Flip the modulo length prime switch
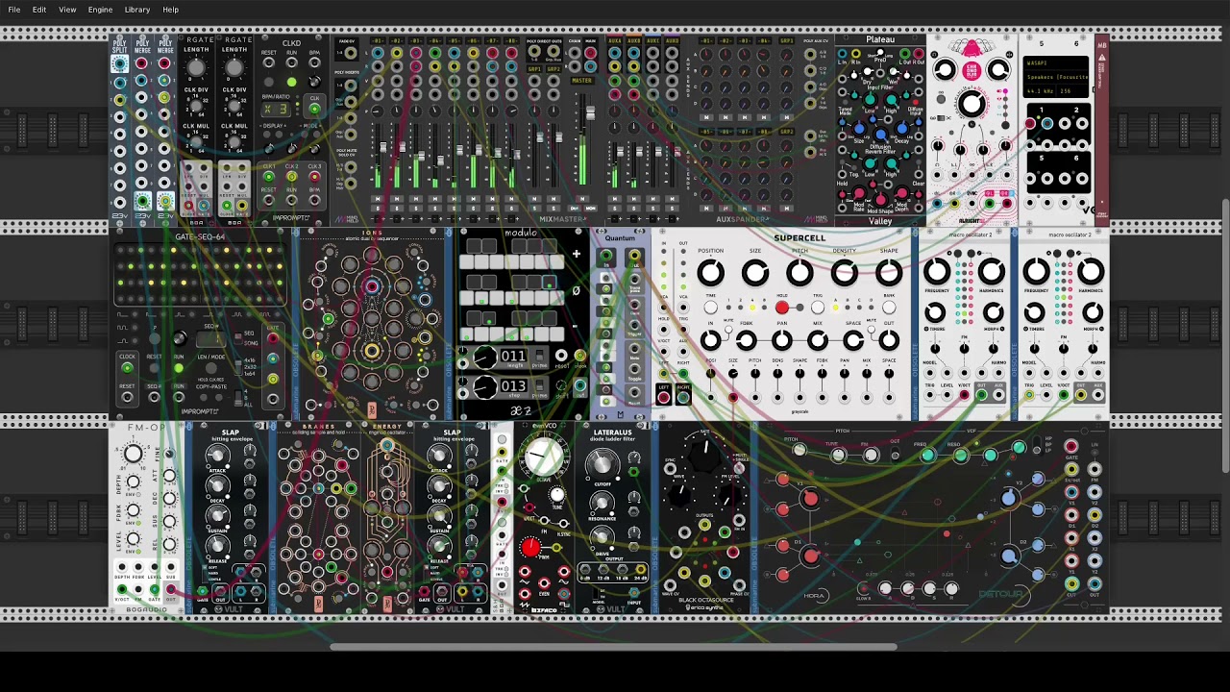The height and width of the screenshot is (692, 1230). pos(539,356)
